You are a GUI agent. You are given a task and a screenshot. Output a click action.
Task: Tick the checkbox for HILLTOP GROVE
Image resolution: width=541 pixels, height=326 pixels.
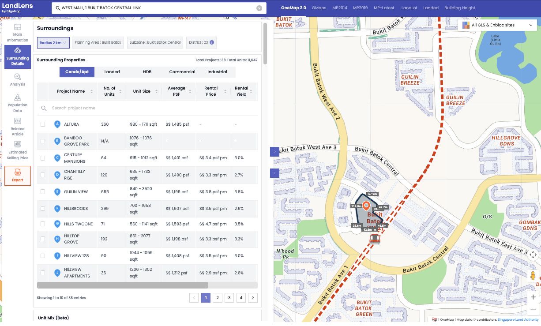(43, 239)
